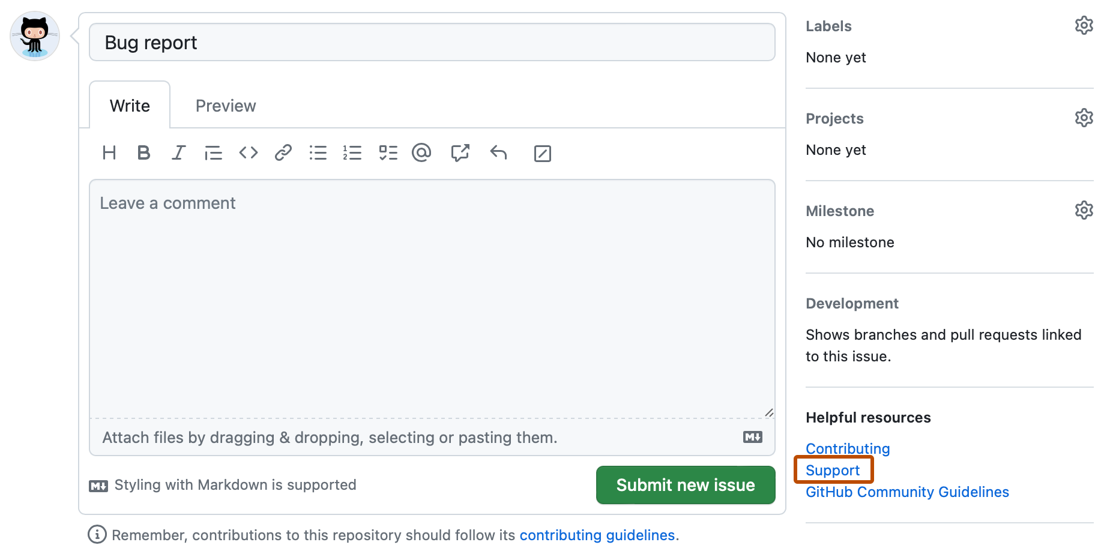Click the Bug report title field
The width and height of the screenshot is (1107, 557).
point(432,42)
